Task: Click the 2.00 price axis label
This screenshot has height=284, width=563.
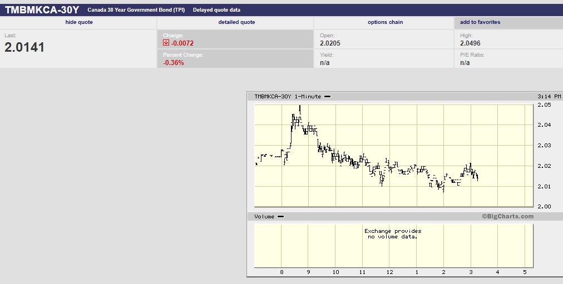Action: pyautogui.click(x=544, y=207)
